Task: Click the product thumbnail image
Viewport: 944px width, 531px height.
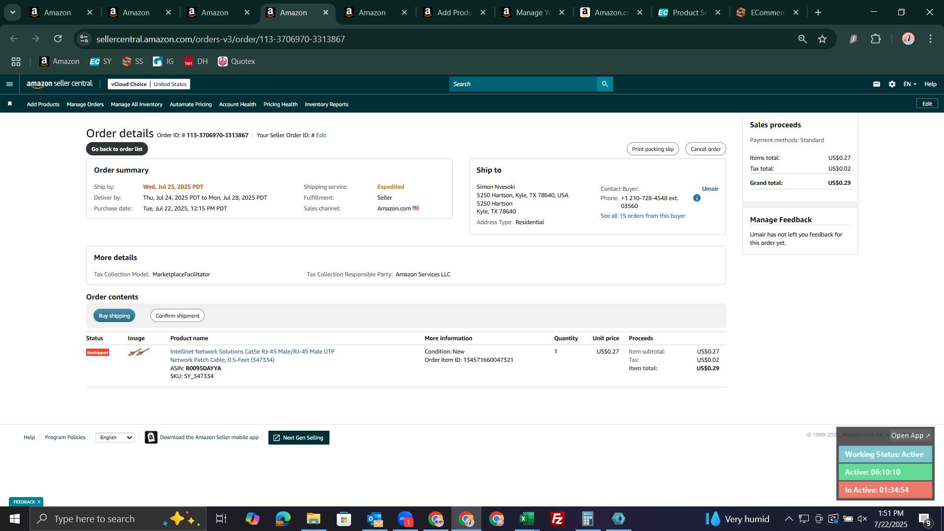Action: click(x=139, y=352)
